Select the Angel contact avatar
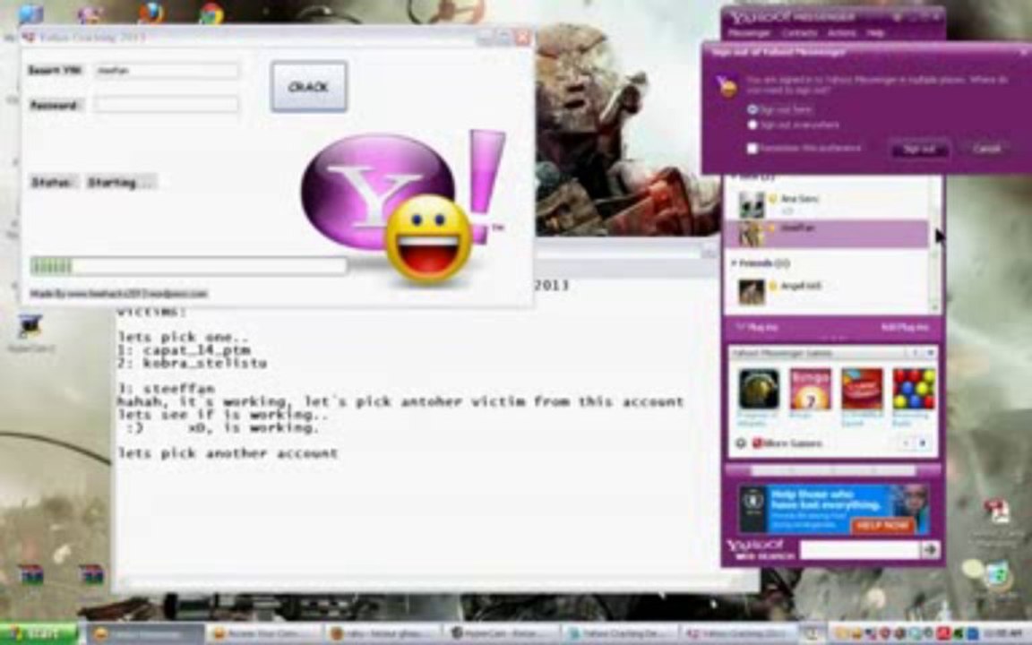1032x645 pixels. (751, 292)
